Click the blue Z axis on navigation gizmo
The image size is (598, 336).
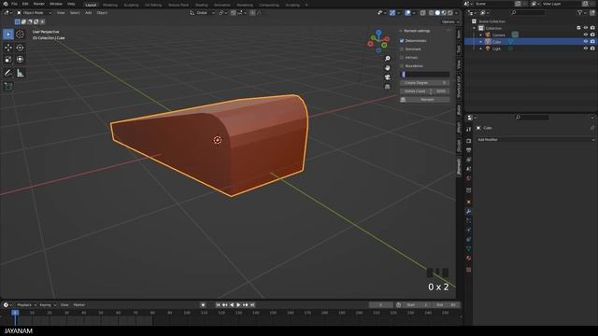point(378,33)
